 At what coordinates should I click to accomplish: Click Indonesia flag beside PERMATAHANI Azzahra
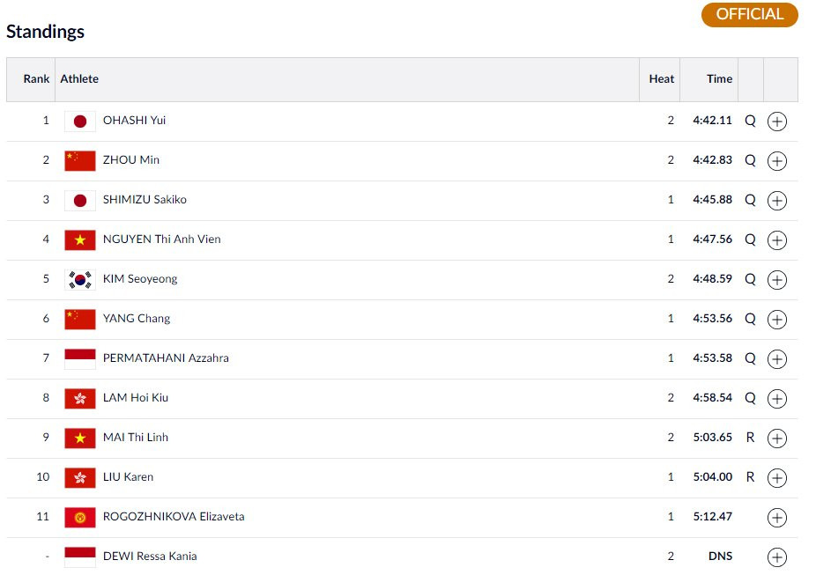tap(80, 358)
